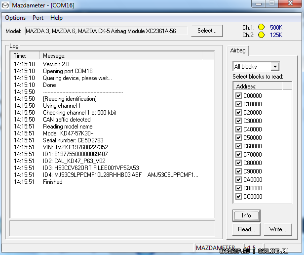Uncheck the CB0000 block checkbox
The image size is (304, 255).
238,188
